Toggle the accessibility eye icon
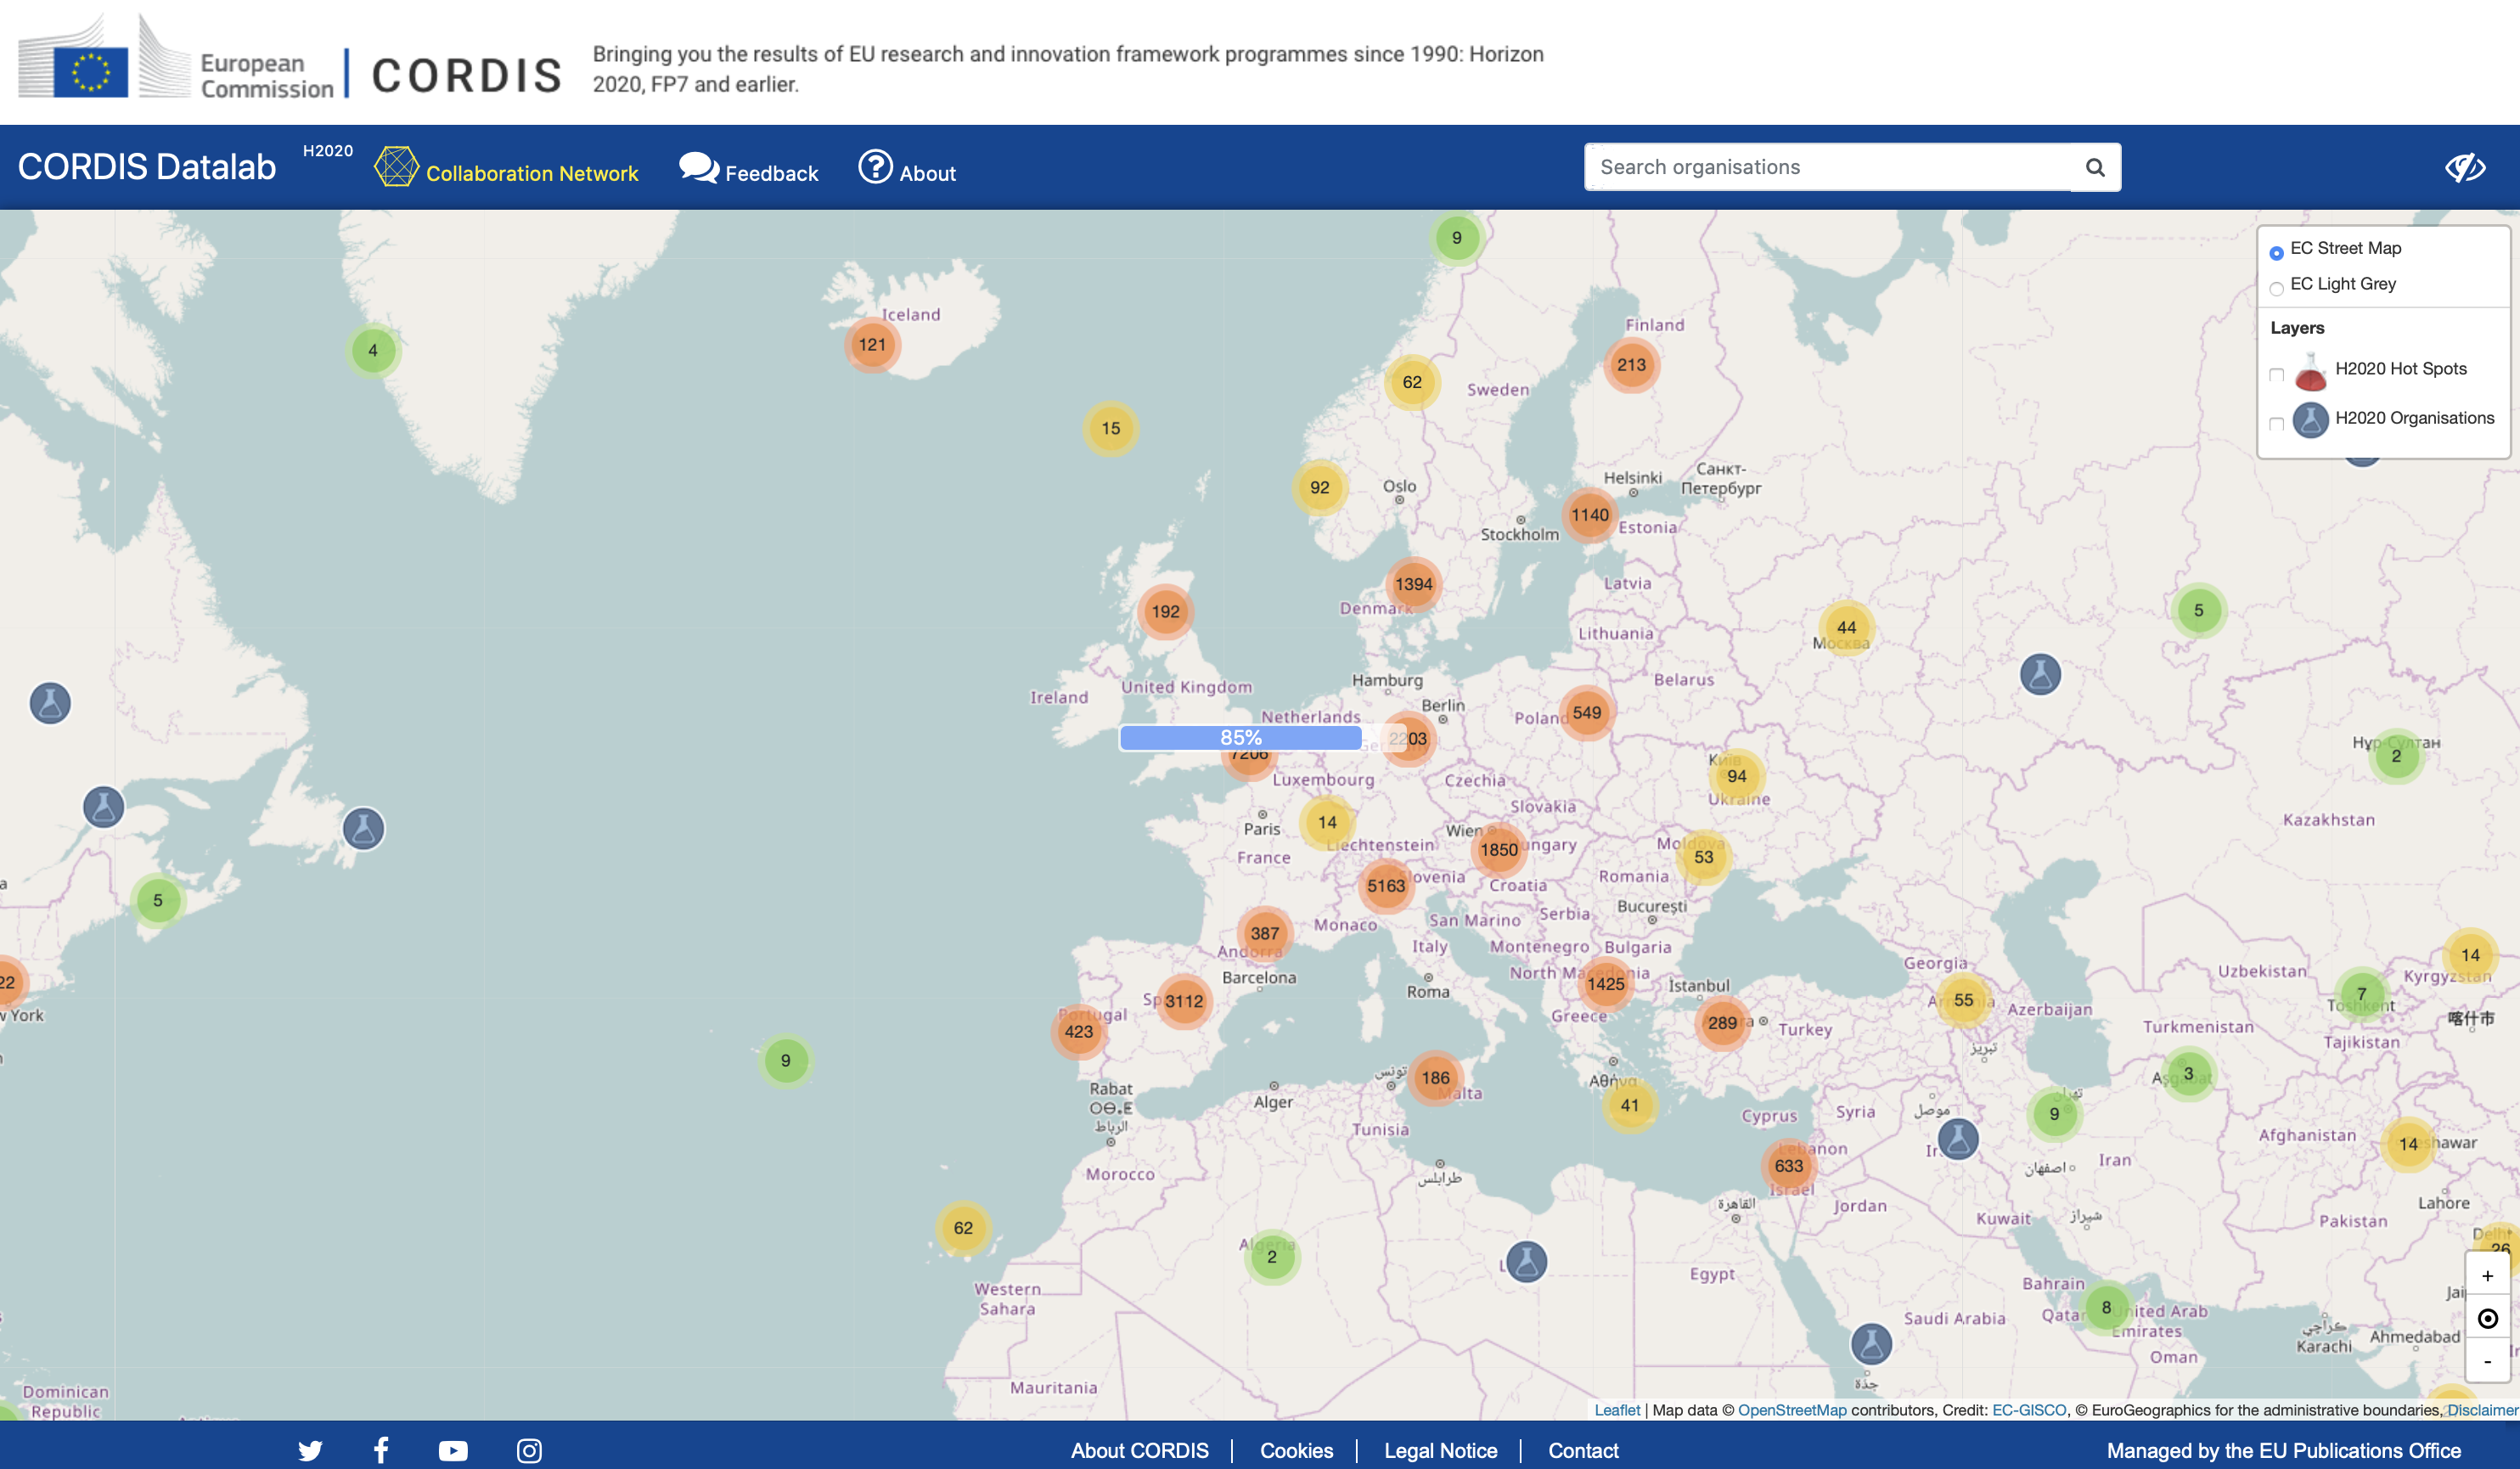Screen dimensions: 2520x1469 click(2464, 168)
